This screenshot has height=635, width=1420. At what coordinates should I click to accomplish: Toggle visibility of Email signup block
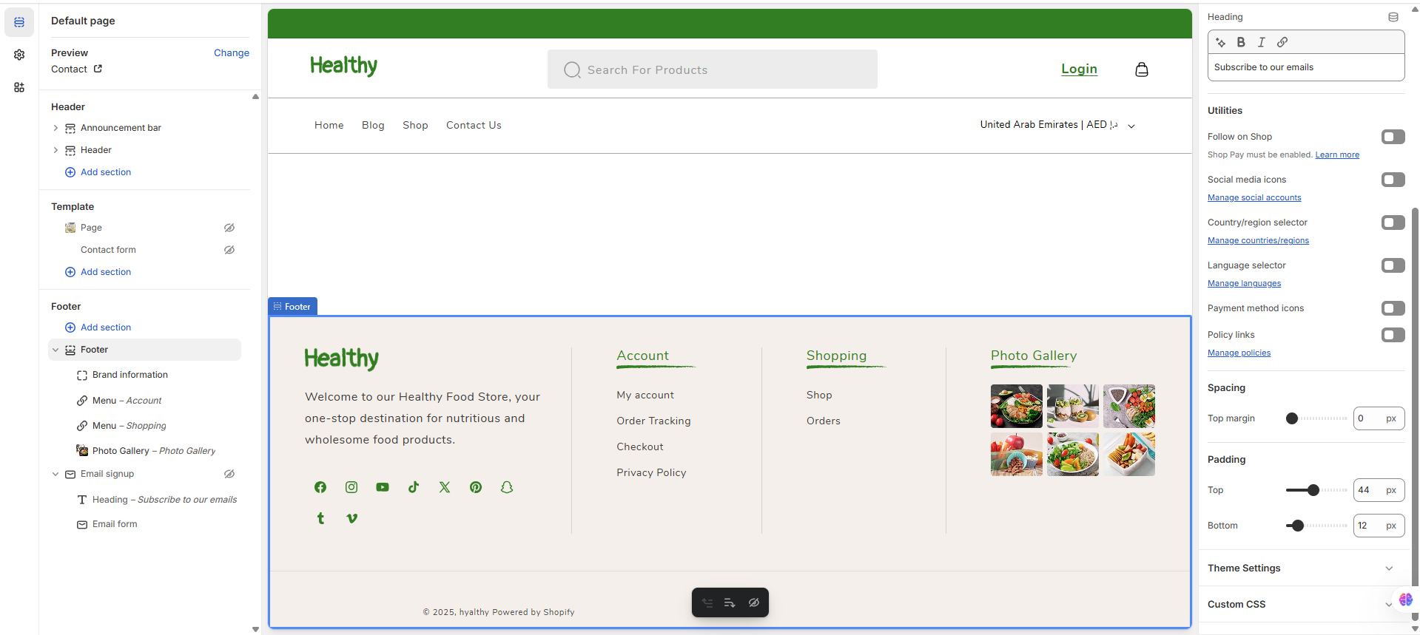coord(229,474)
